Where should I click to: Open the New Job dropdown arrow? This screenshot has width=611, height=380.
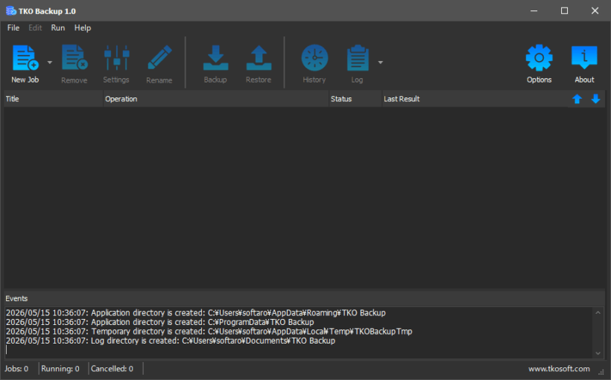coord(49,62)
